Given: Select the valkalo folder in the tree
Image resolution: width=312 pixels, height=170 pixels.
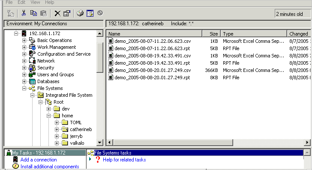Looking at the screenshot, I should tap(77, 143).
